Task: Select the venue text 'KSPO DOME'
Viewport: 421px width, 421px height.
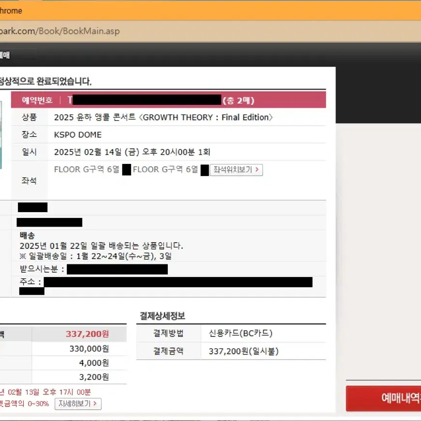Action: point(78,134)
